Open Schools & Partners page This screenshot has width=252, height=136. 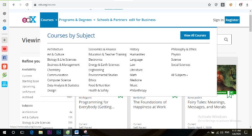[112, 20]
